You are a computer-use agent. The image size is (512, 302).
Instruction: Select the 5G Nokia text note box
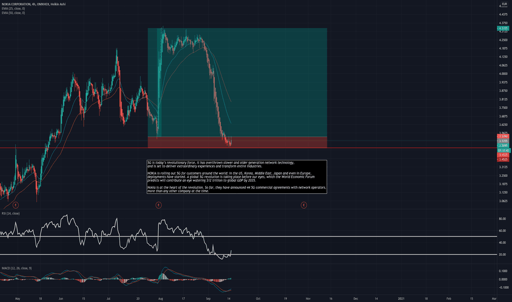tap(237, 177)
